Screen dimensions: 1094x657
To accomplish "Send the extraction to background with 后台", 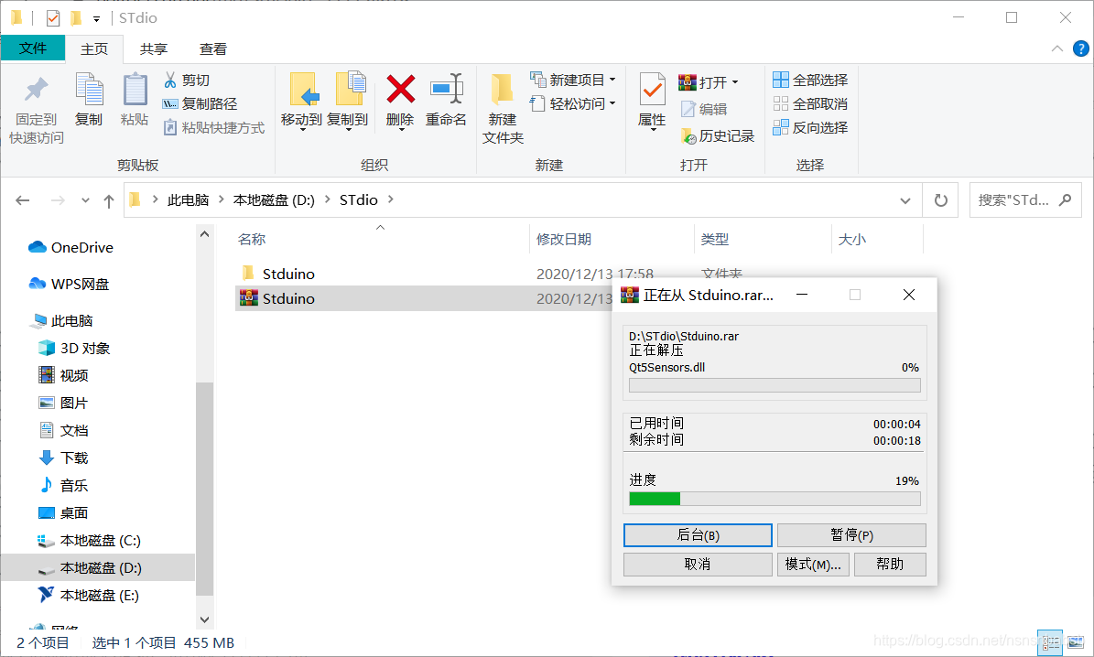I will click(697, 534).
